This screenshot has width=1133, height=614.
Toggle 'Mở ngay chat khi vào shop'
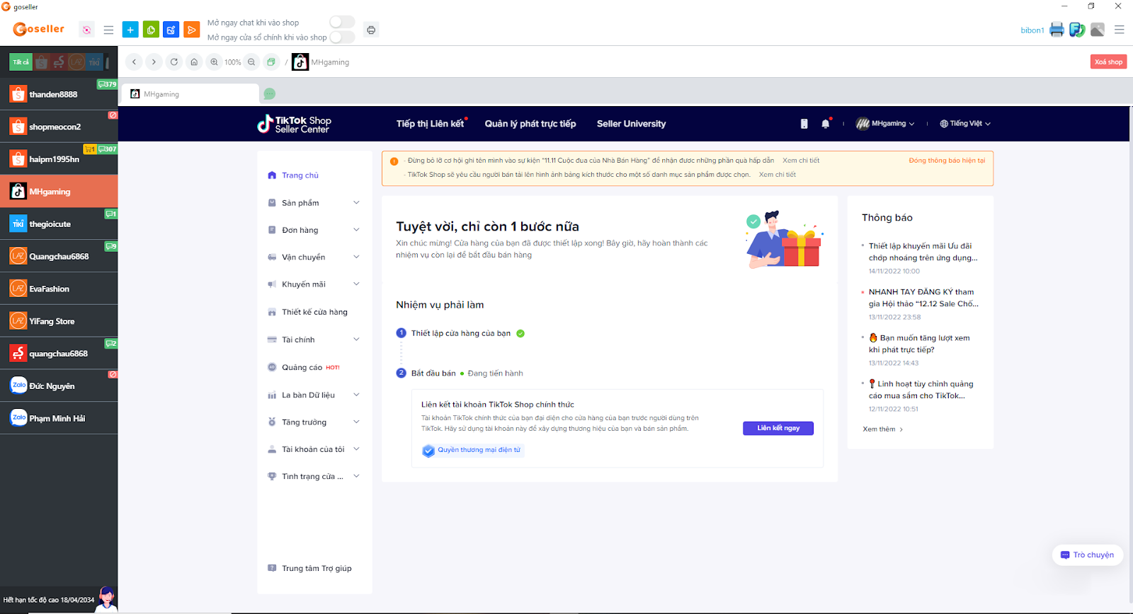pyautogui.click(x=342, y=22)
